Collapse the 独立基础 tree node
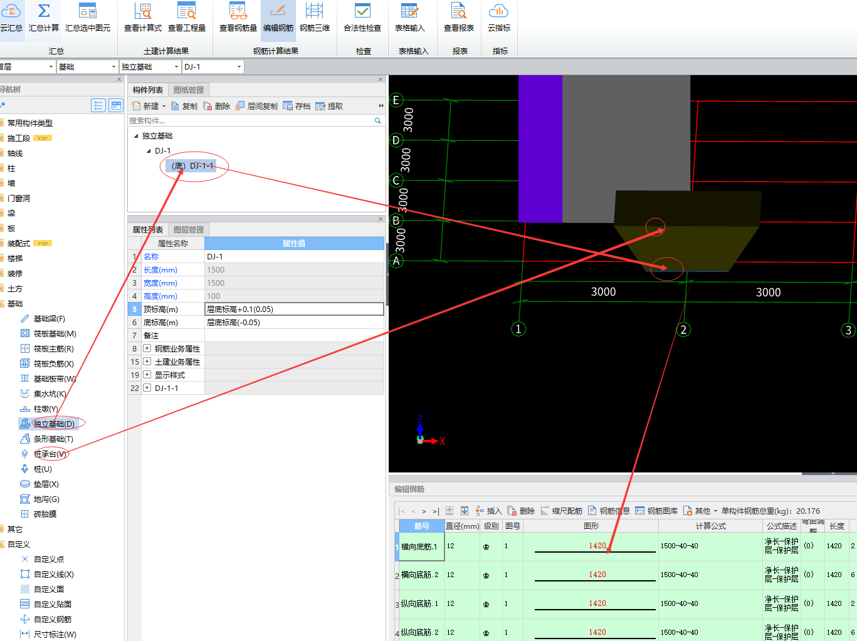857x641 pixels. pyautogui.click(x=136, y=136)
